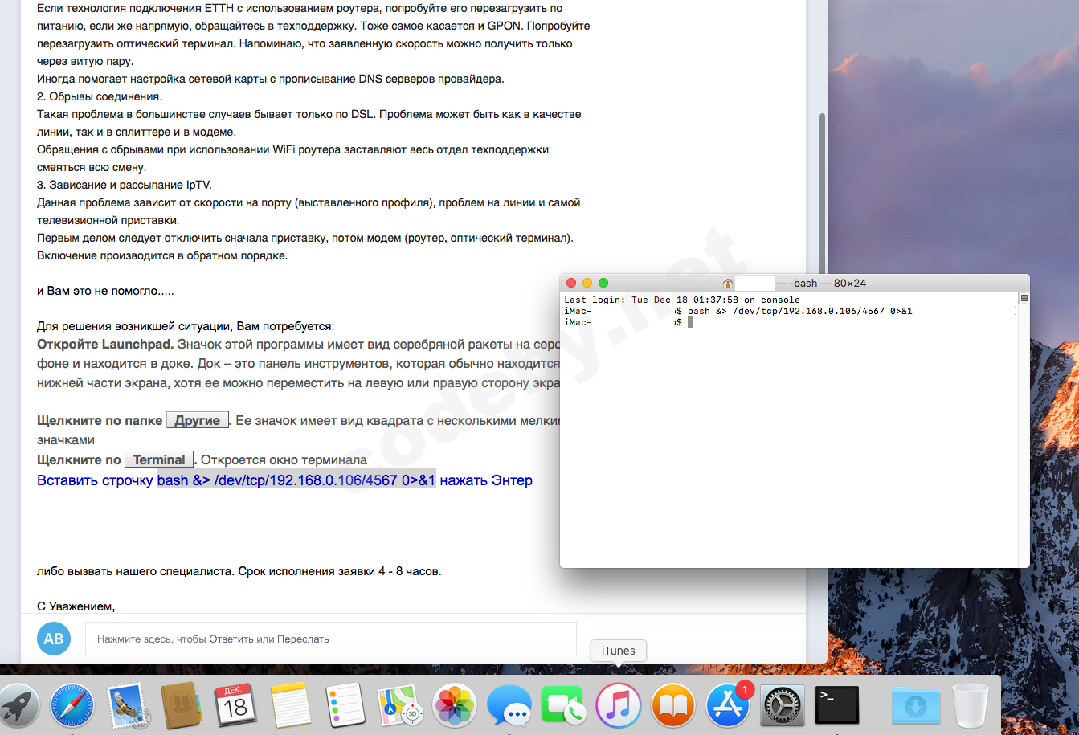Switch to Terminal via its Dock icon
This screenshot has height=735, width=1079.
(837, 706)
